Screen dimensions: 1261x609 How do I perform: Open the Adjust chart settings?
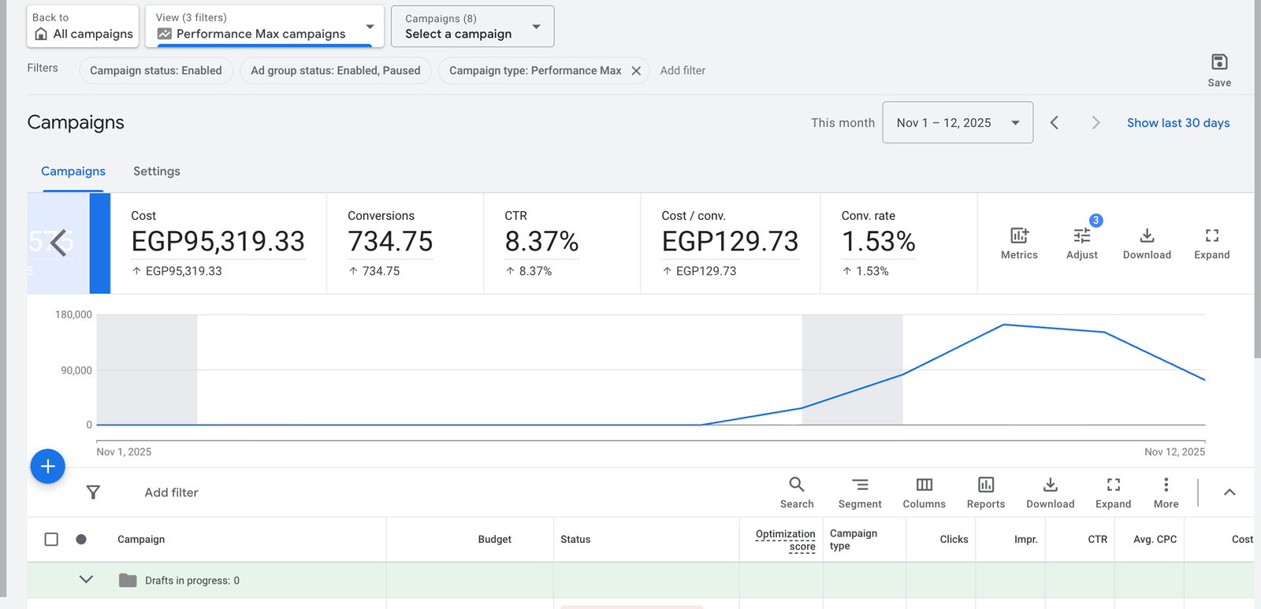pos(1081,236)
